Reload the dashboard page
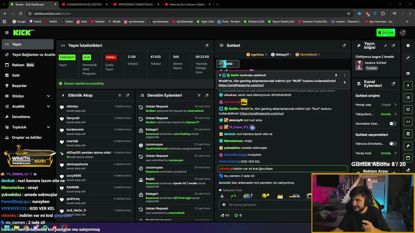This screenshot has width=415, height=233. click(20, 14)
